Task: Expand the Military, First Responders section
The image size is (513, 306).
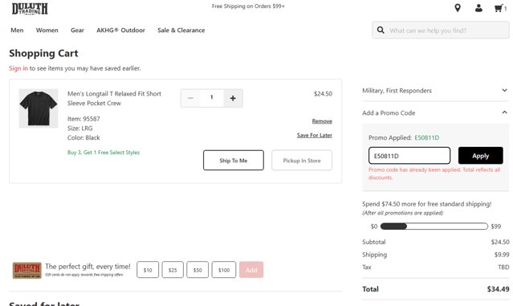Action: [435, 90]
